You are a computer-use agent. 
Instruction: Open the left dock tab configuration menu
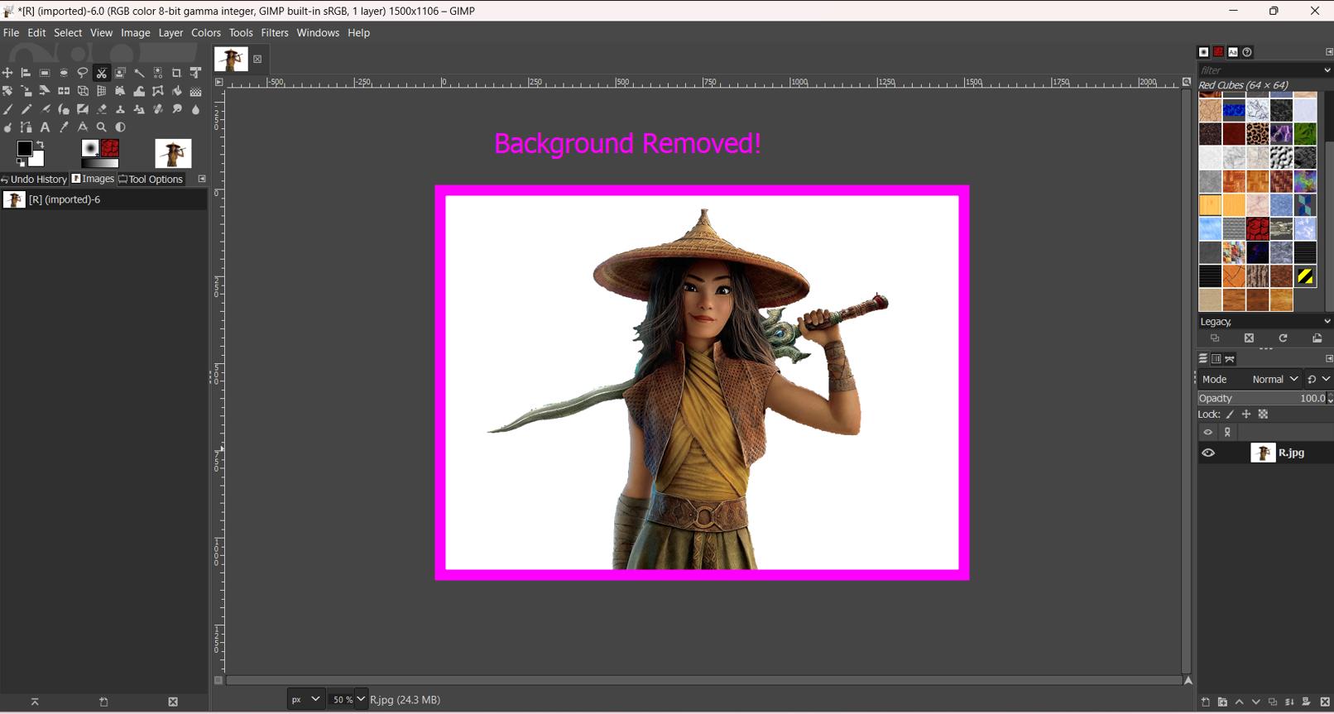202,179
